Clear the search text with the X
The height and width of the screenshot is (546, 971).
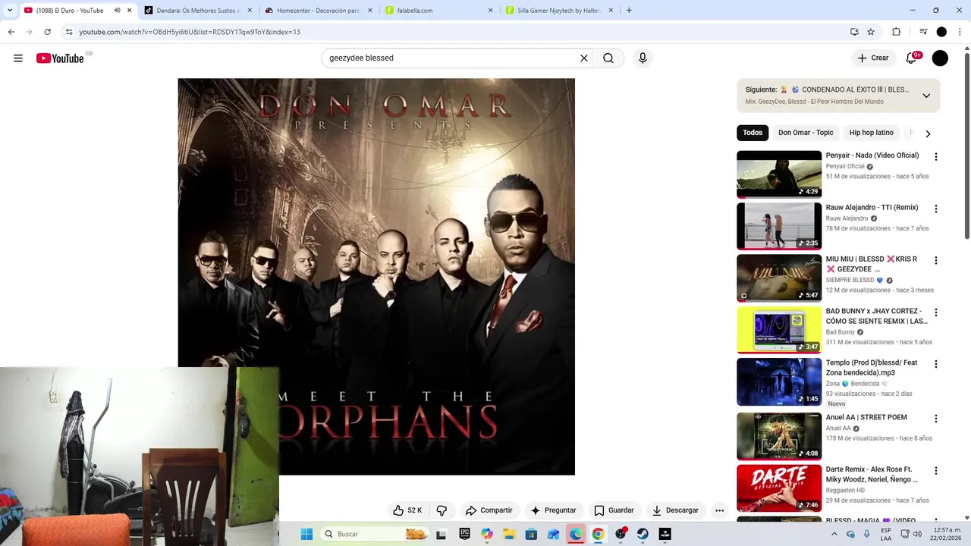coord(584,58)
